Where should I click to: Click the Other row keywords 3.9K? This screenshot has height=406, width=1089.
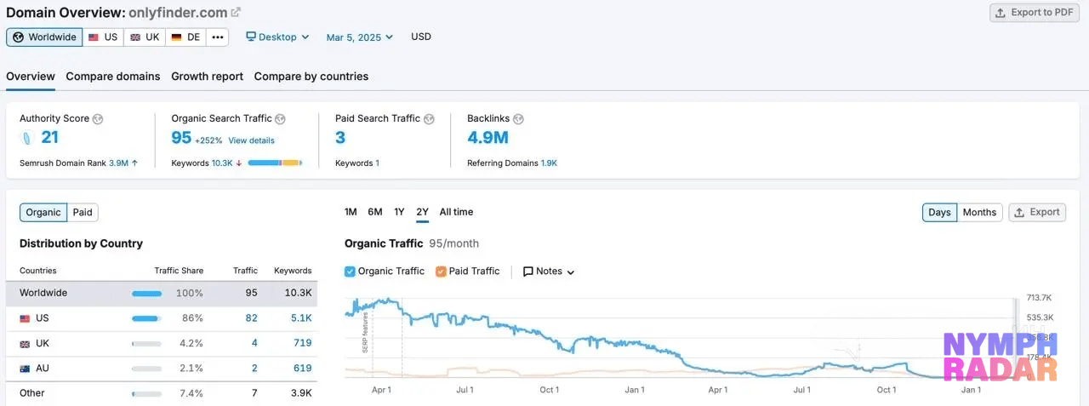coord(300,393)
